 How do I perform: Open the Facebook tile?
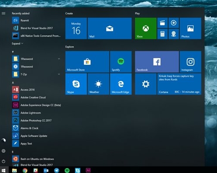[x=157, y=62]
